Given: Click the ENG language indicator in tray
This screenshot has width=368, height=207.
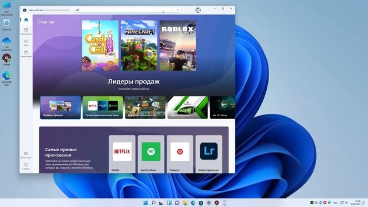Looking at the screenshot, I should pos(335,202).
